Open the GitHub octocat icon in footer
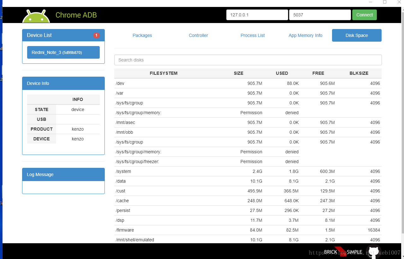This screenshot has width=404, height=259. pyautogui.click(x=373, y=251)
